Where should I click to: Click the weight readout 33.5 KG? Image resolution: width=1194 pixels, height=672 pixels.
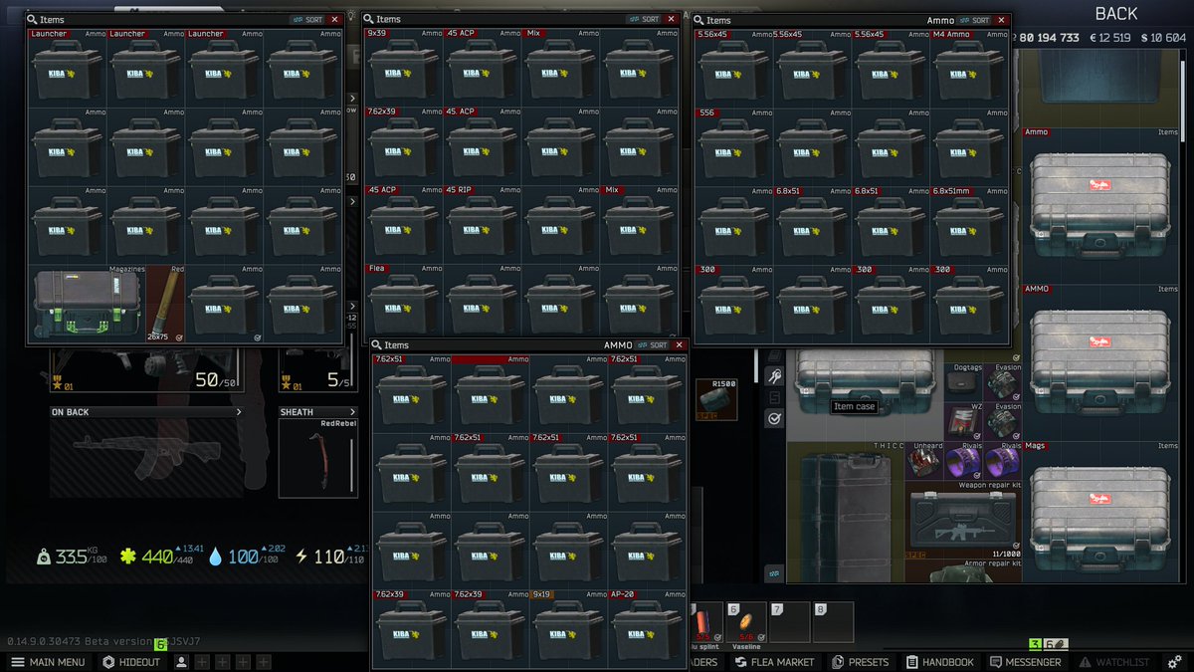tap(72, 557)
